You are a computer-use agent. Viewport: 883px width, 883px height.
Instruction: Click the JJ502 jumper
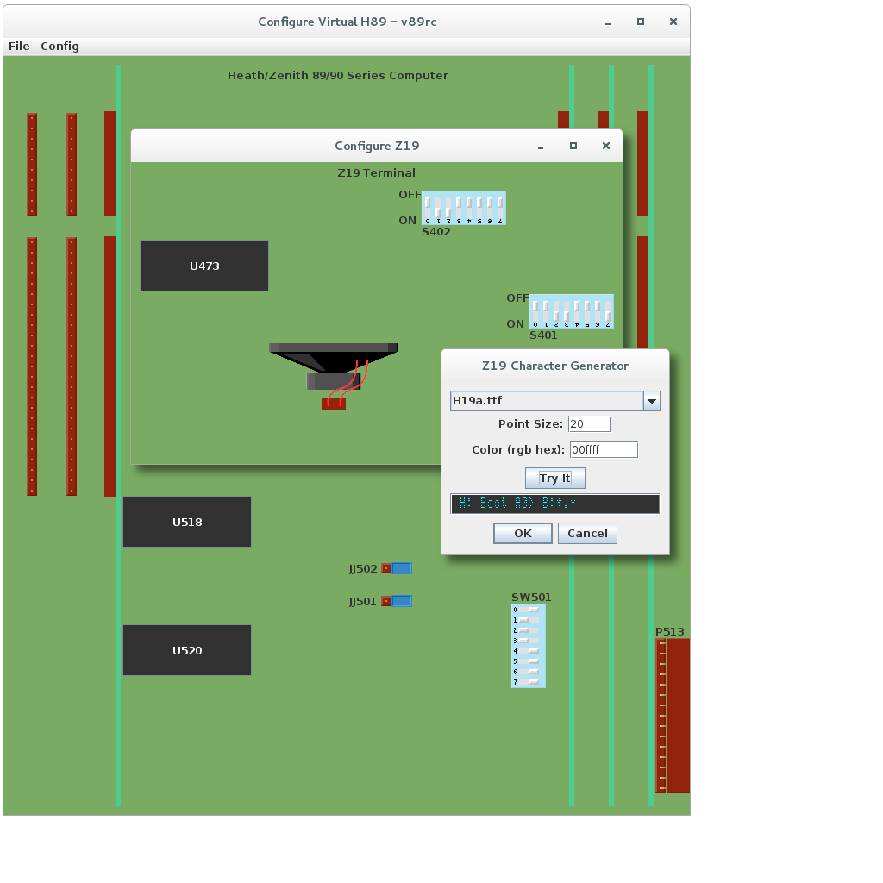click(398, 568)
